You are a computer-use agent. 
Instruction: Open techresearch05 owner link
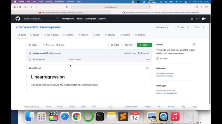click(x=28, y=27)
